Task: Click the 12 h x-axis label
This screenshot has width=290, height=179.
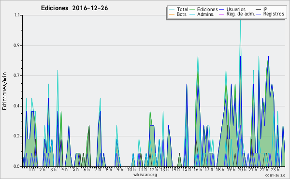Action: [x=154, y=169]
